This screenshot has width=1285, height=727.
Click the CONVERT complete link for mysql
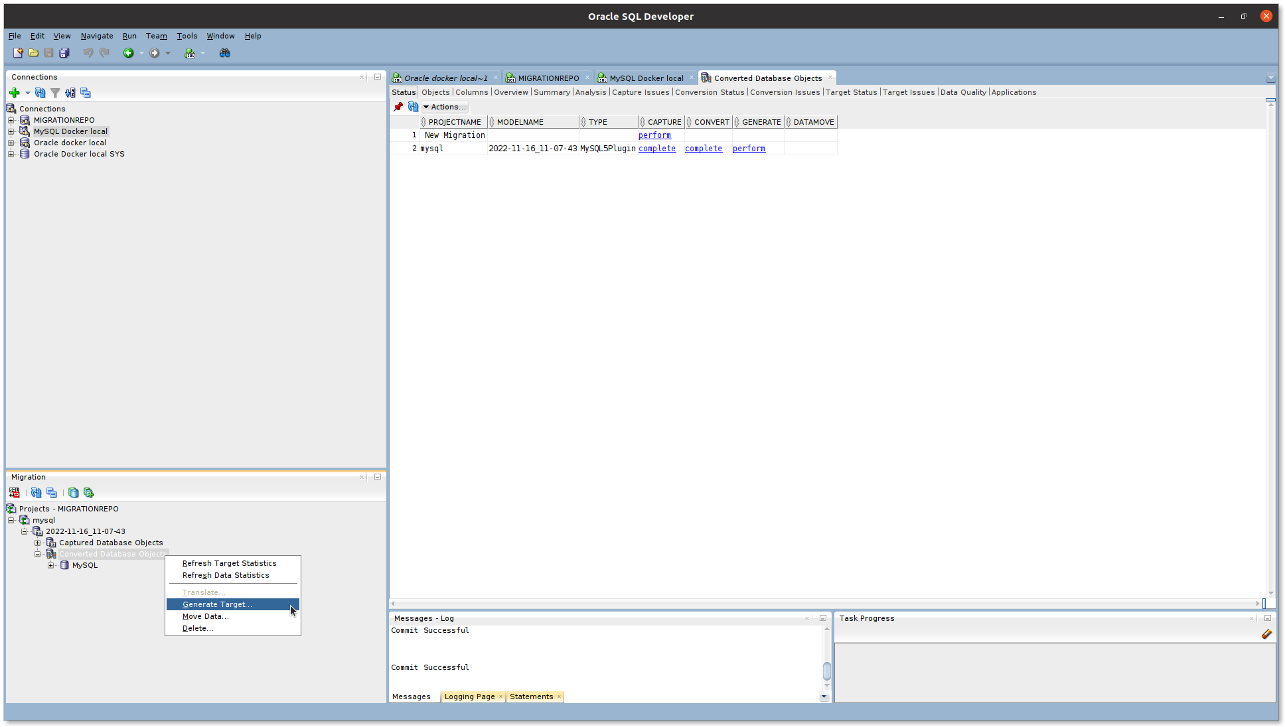pyautogui.click(x=703, y=149)
